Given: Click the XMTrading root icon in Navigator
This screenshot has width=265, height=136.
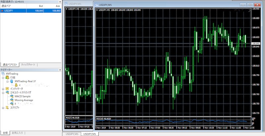Looking at the screenshot, I should (x=3, y=73).
